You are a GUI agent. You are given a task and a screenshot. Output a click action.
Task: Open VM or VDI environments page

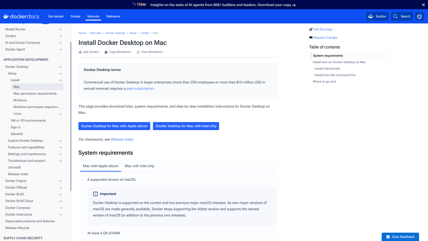pos(28,120)
